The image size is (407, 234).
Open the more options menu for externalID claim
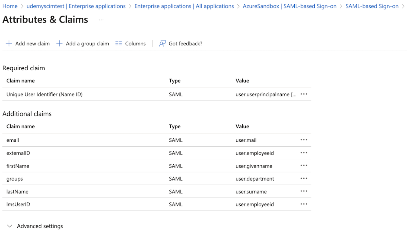304,153
